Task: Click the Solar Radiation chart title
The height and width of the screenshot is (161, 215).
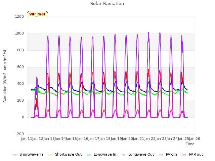Action: [107, 4]
